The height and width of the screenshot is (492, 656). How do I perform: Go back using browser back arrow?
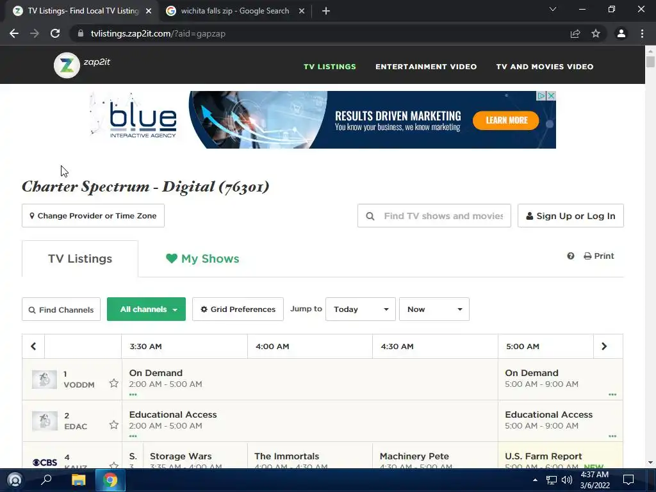coord(14,33)
